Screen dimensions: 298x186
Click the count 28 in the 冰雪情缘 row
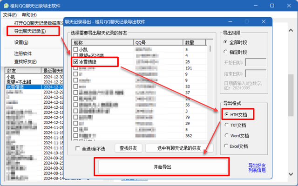(188, 62)
